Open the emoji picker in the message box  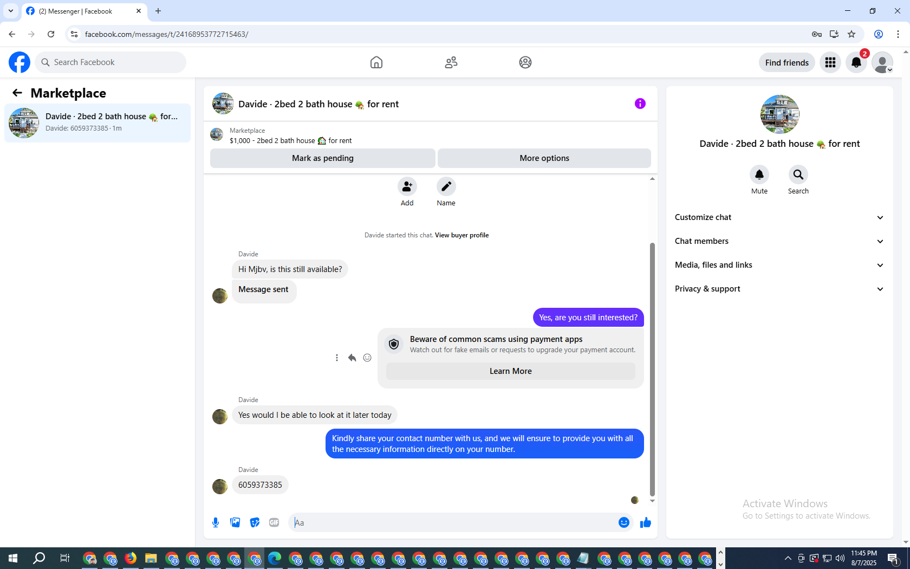[x=624, y=522]
